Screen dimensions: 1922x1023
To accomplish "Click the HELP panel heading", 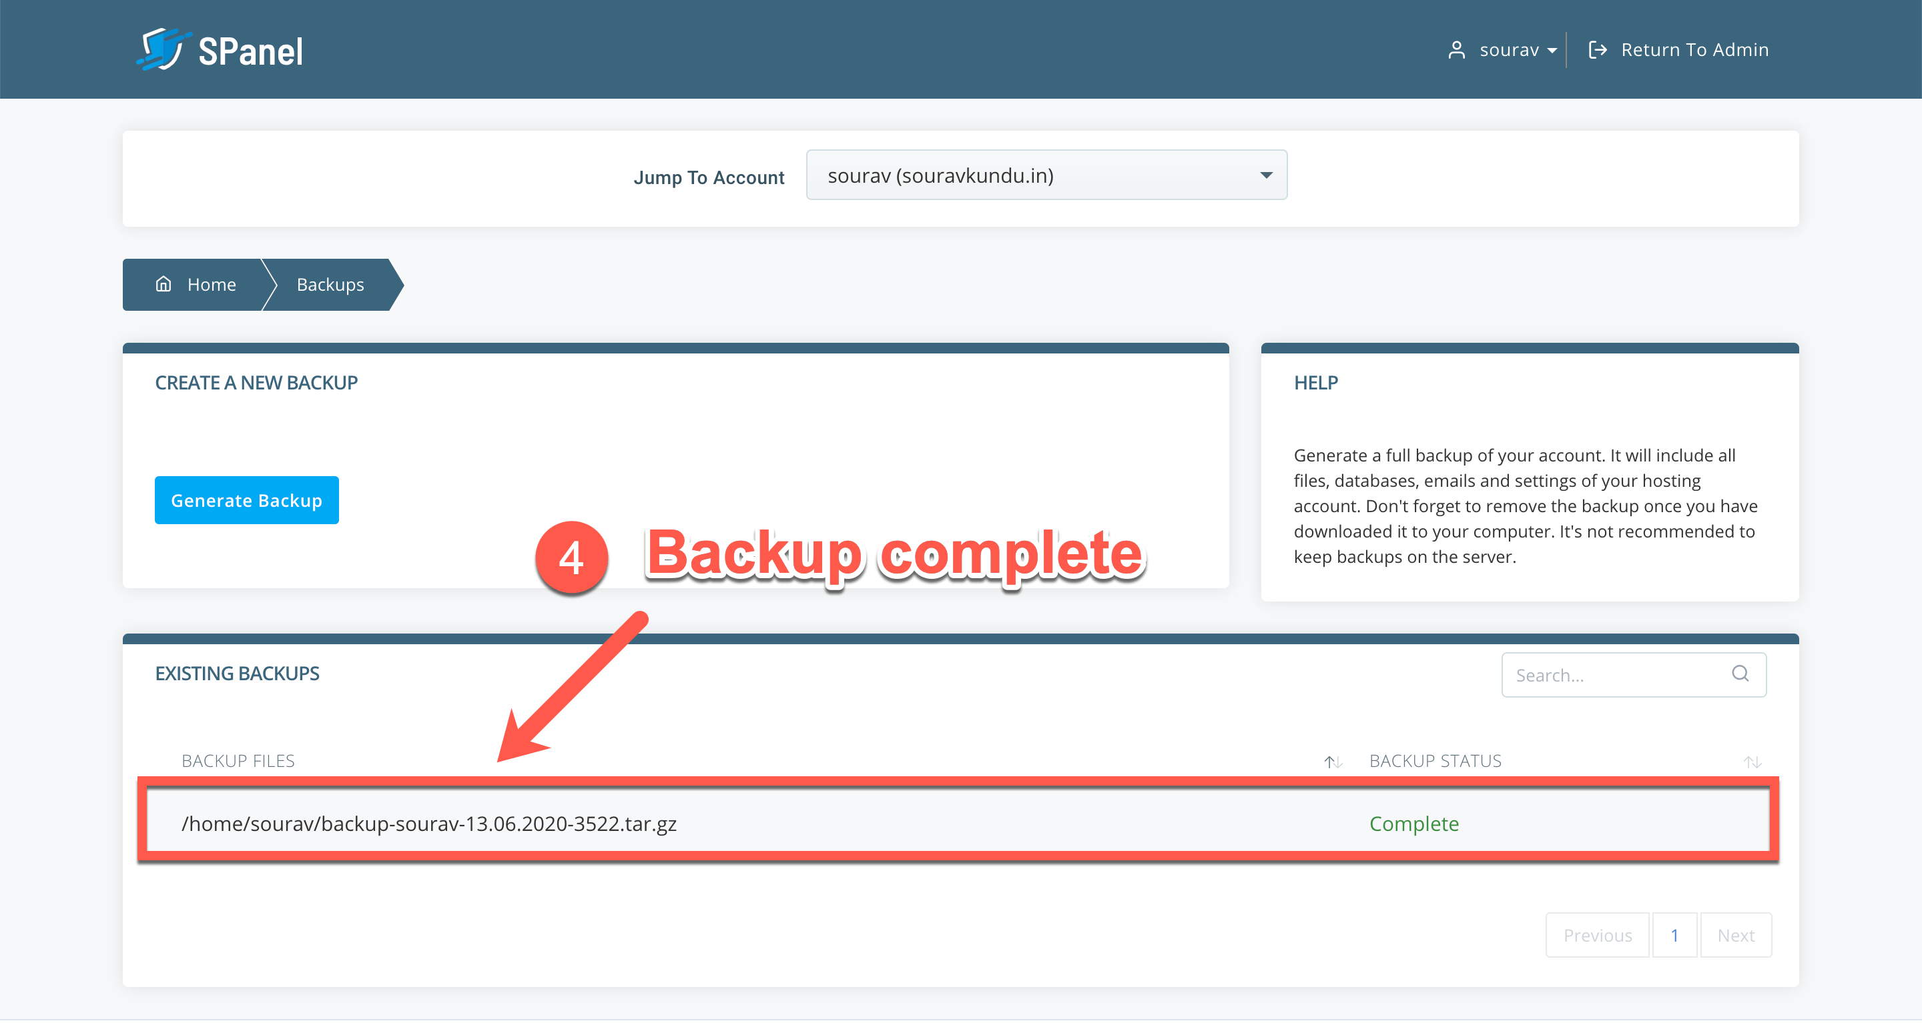I will coord(1315,383).
